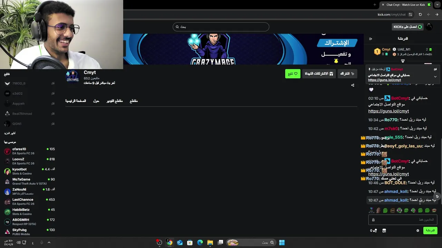Image resolution: width=442 pixels, height=248 pixels.
Task: Focus the top search field
Action: tap(221, 27)
